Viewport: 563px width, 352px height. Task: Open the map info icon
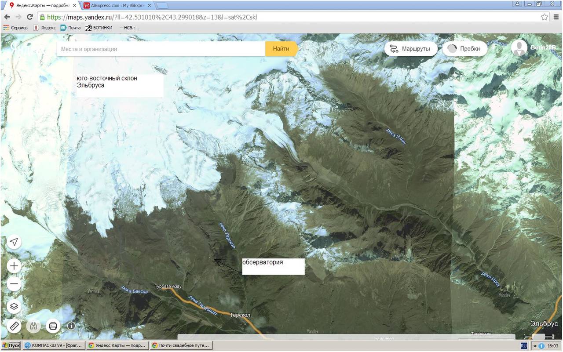pos(71,326)
